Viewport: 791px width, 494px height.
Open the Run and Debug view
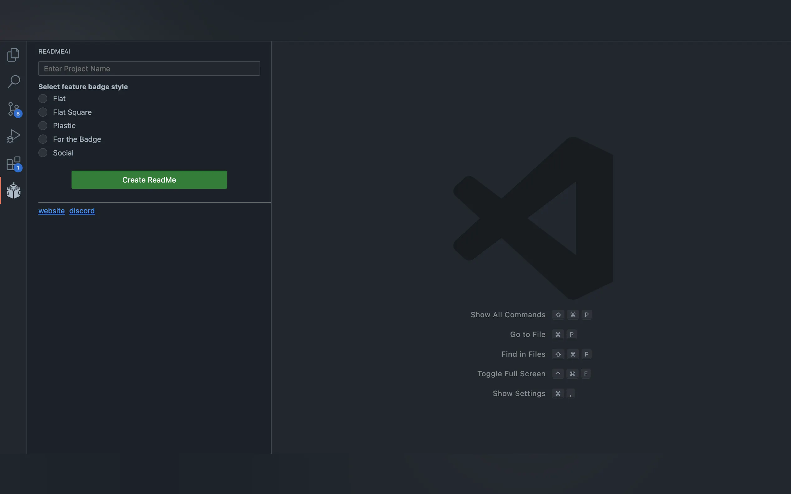tap(13, 136)
